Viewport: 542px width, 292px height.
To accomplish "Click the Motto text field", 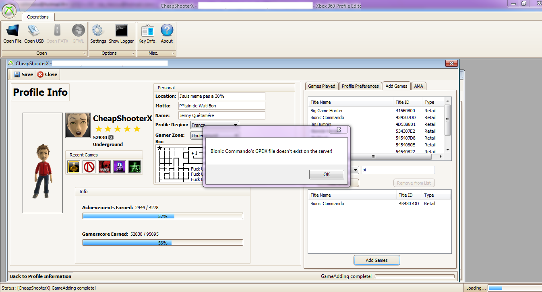I will point(221,106).
